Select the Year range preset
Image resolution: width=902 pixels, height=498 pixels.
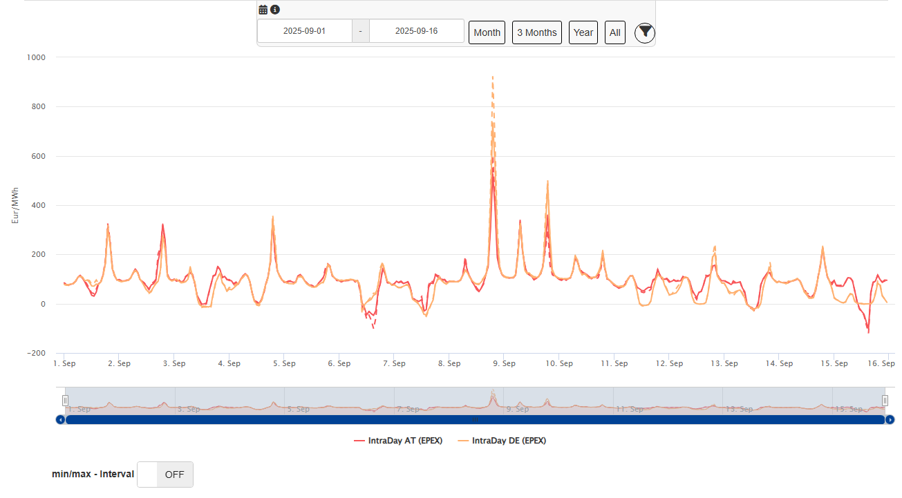pos(583,32)
